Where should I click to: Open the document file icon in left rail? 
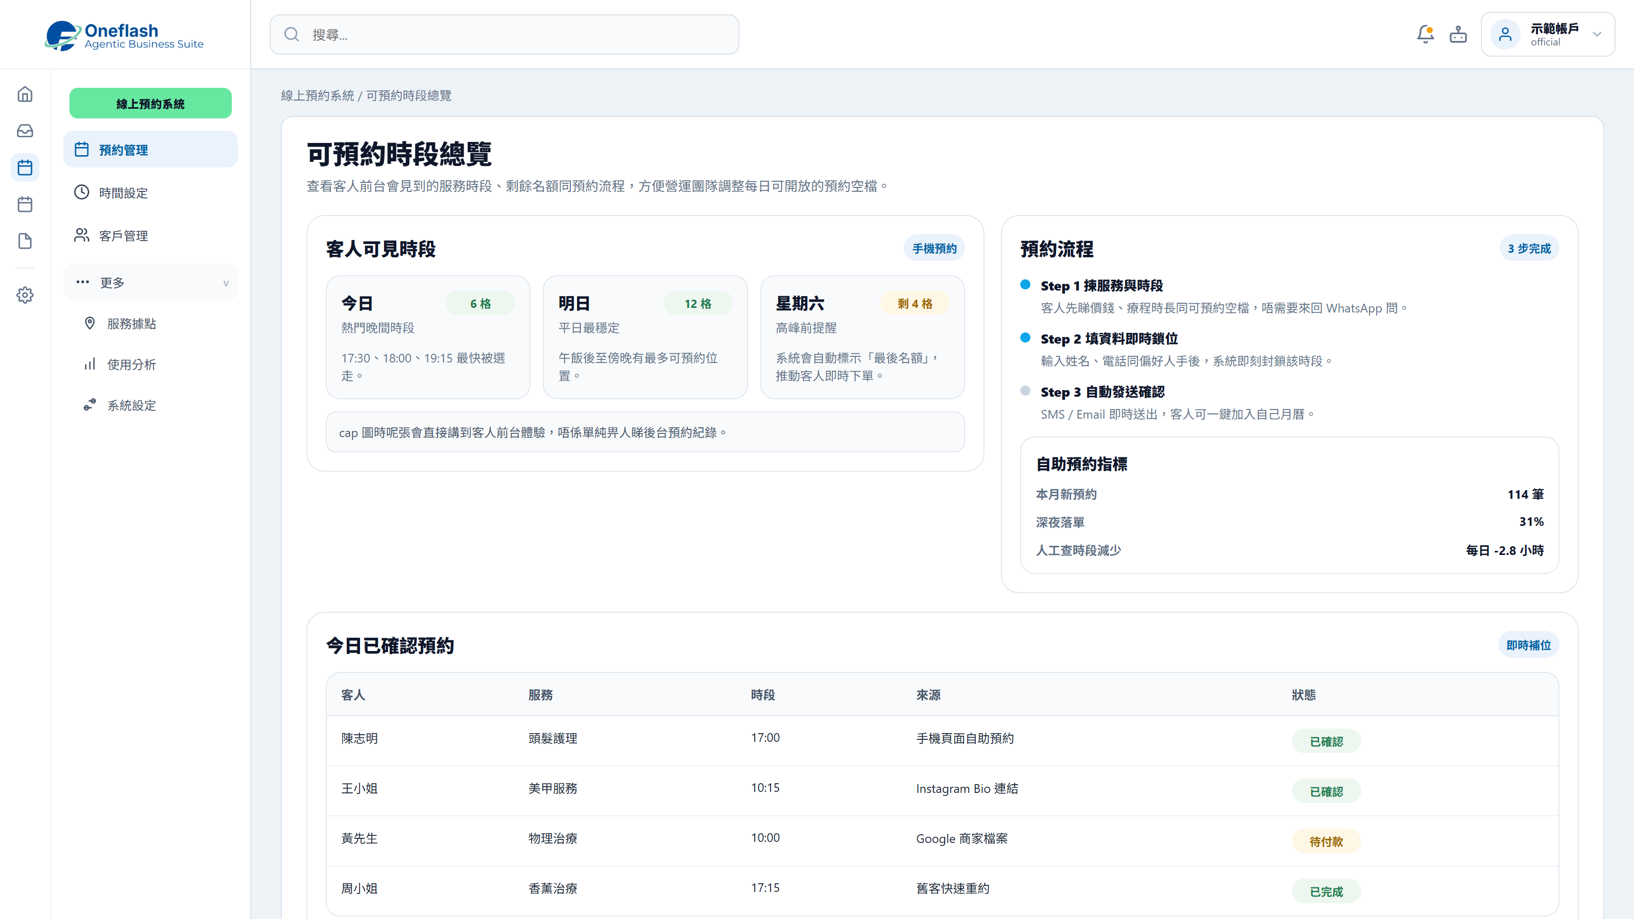pos(25,241)
